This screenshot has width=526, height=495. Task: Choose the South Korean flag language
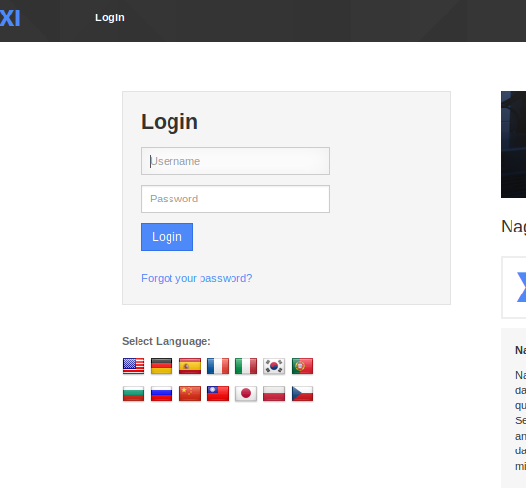coord(274,366)
